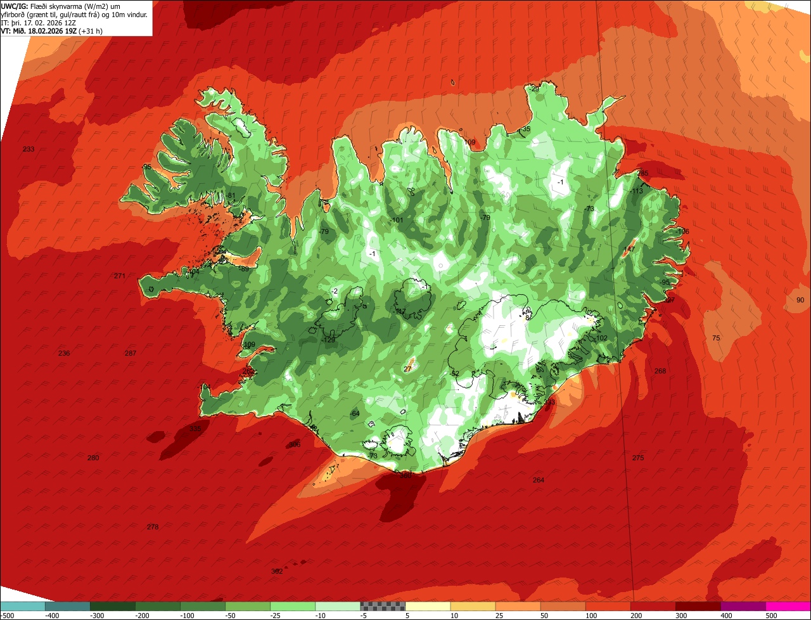Click the light green legend swatch between -25 and -10
The height and width of the screenshot is (620, 811).
[x=293, y=606]
